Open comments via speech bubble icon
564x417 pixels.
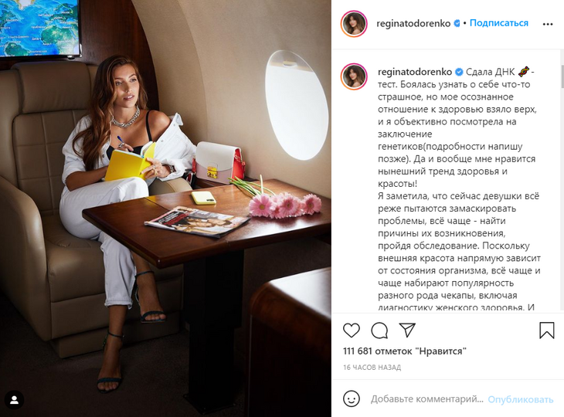(379, 331)
